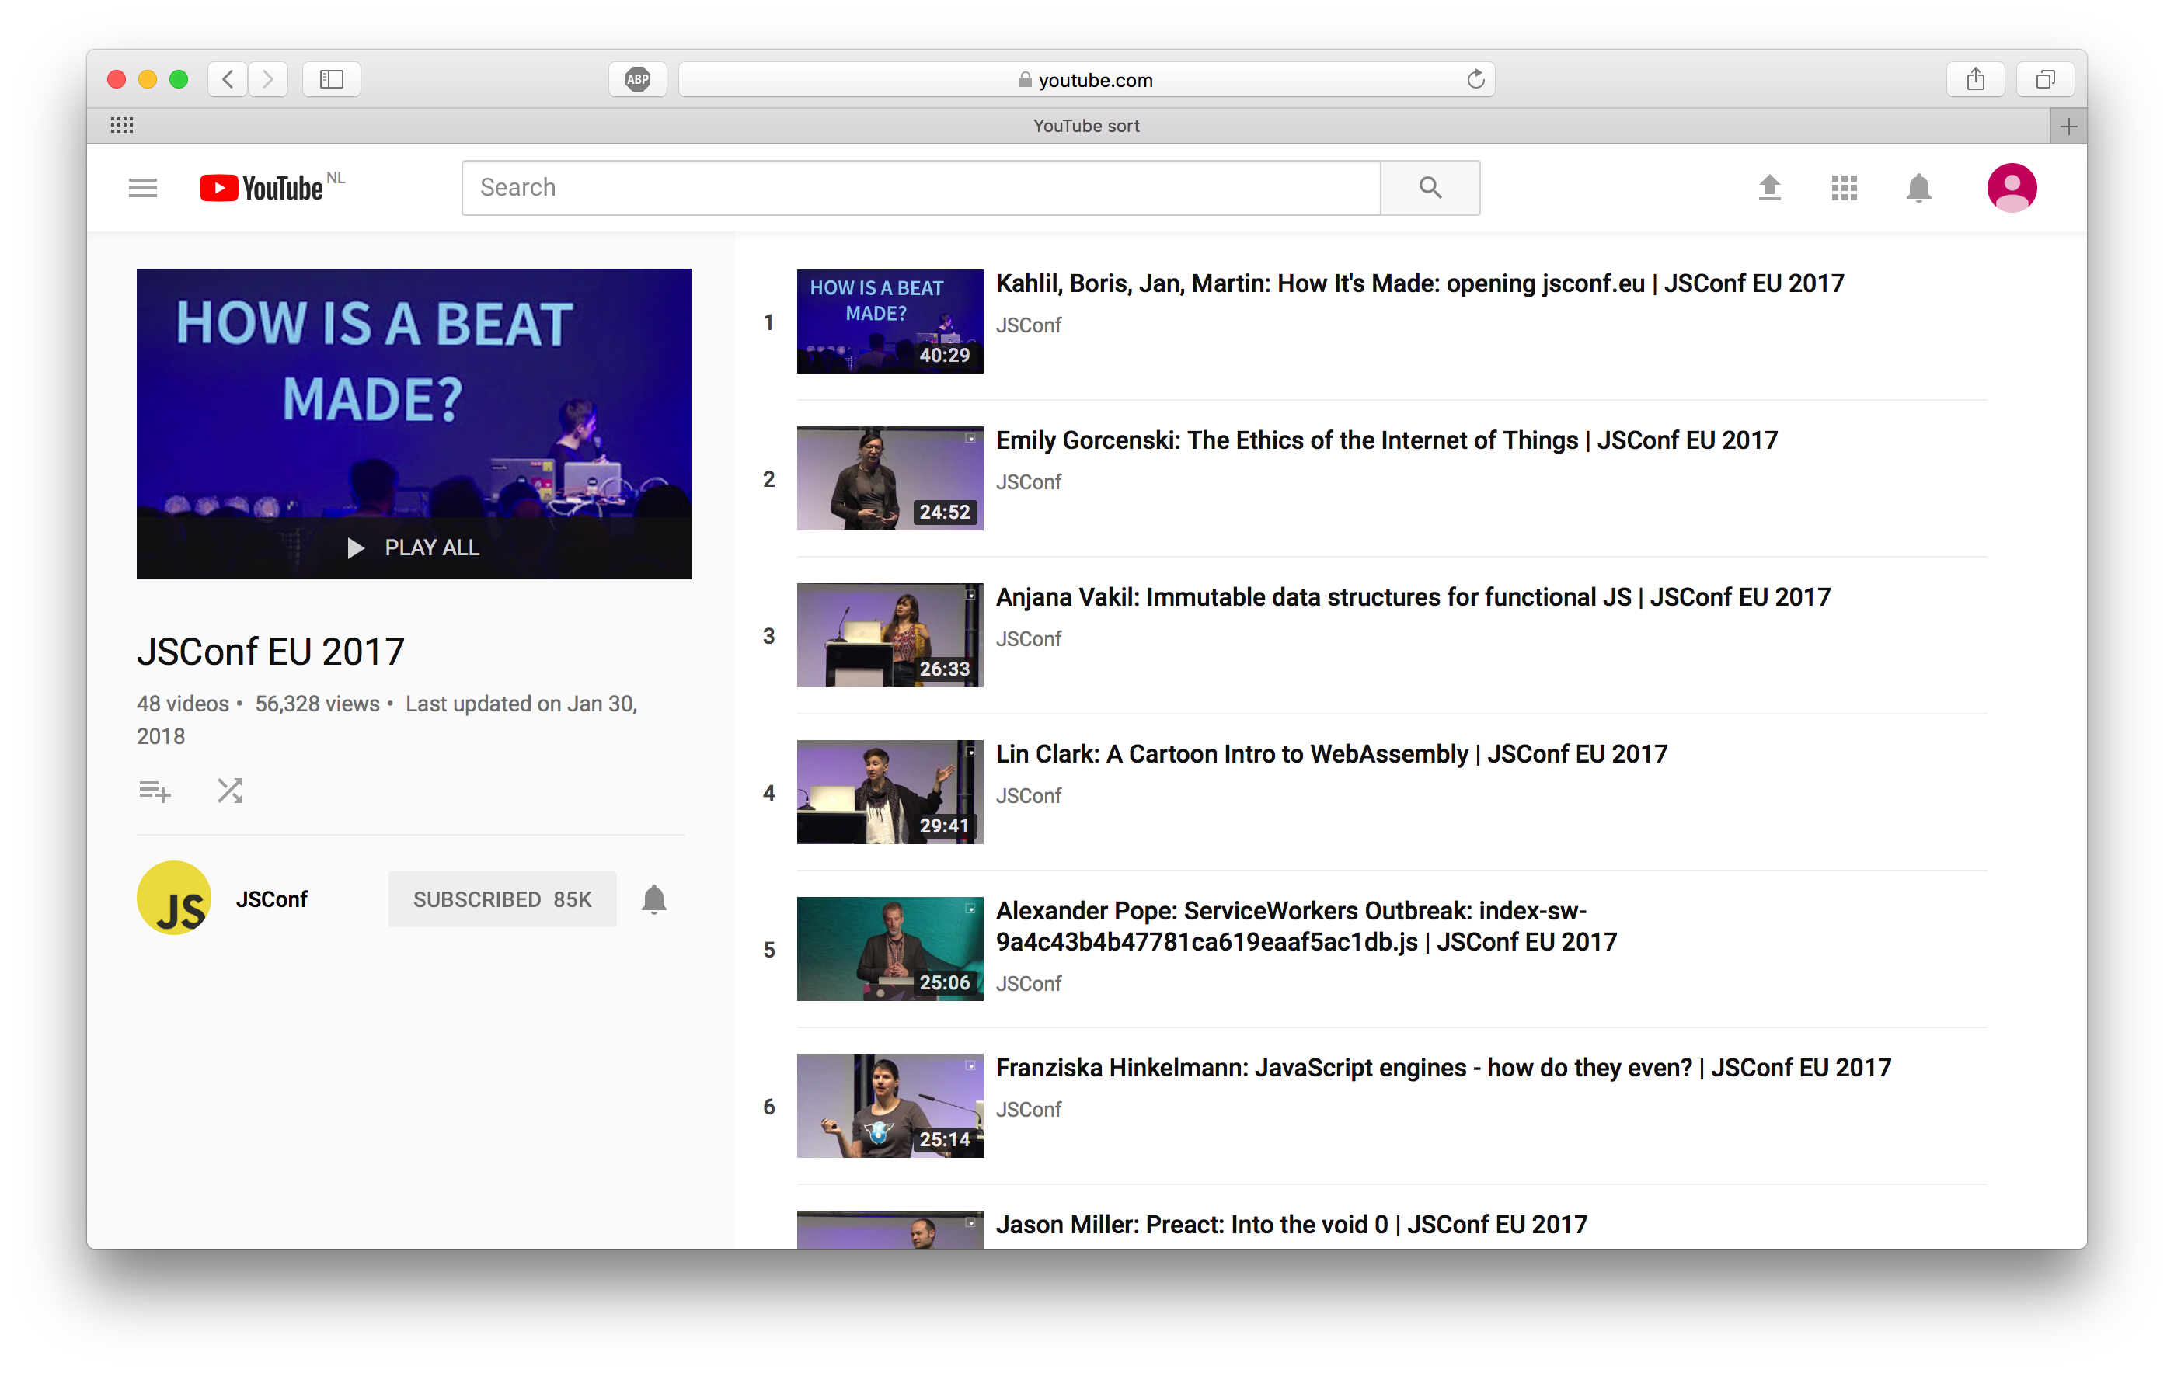Screen dimensions: 2174x1373
Task: Toggle the Safari sidebar button
Action: coord(331,79)
